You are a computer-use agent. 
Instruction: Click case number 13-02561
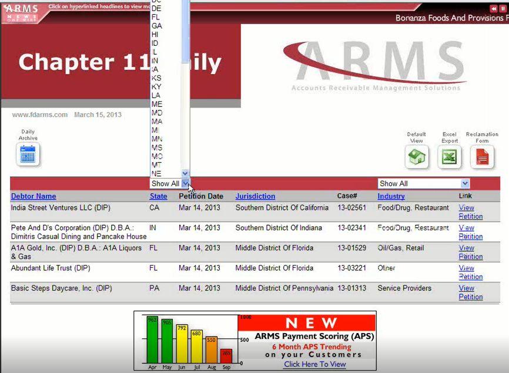[x=352, y=207]
